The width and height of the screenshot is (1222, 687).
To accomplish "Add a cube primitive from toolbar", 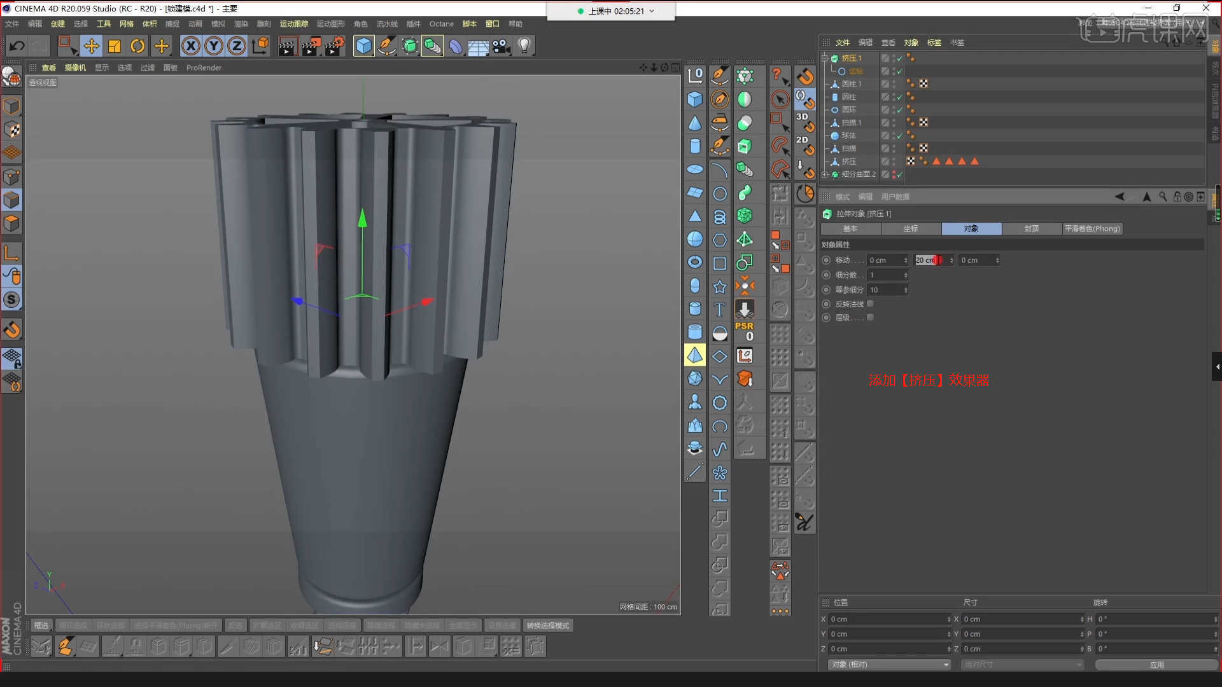I will 363,46.
